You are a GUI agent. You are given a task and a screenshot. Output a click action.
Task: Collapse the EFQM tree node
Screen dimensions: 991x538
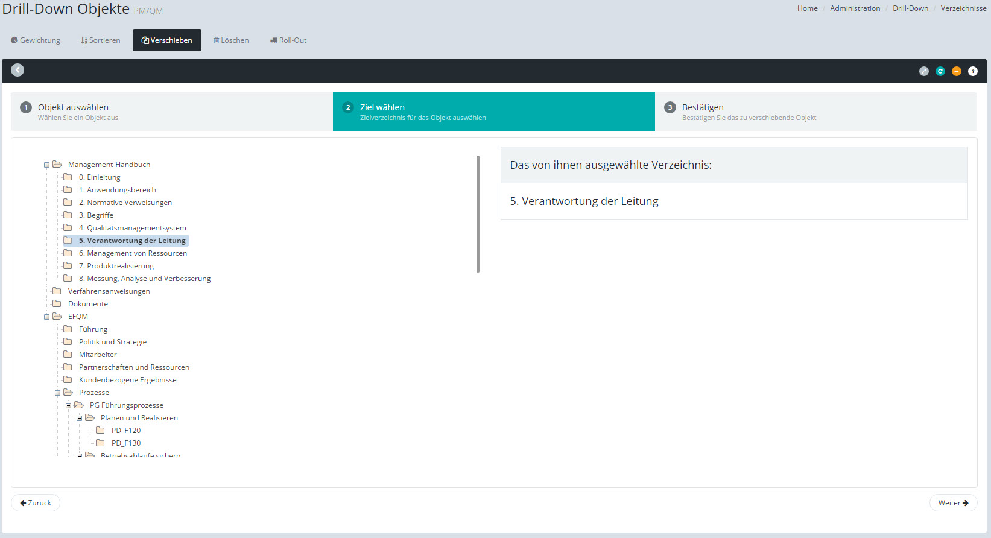[46, 317]
